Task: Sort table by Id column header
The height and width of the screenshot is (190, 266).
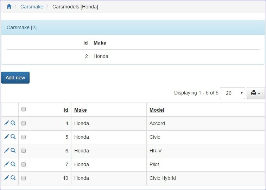Action: click(66, 110)
